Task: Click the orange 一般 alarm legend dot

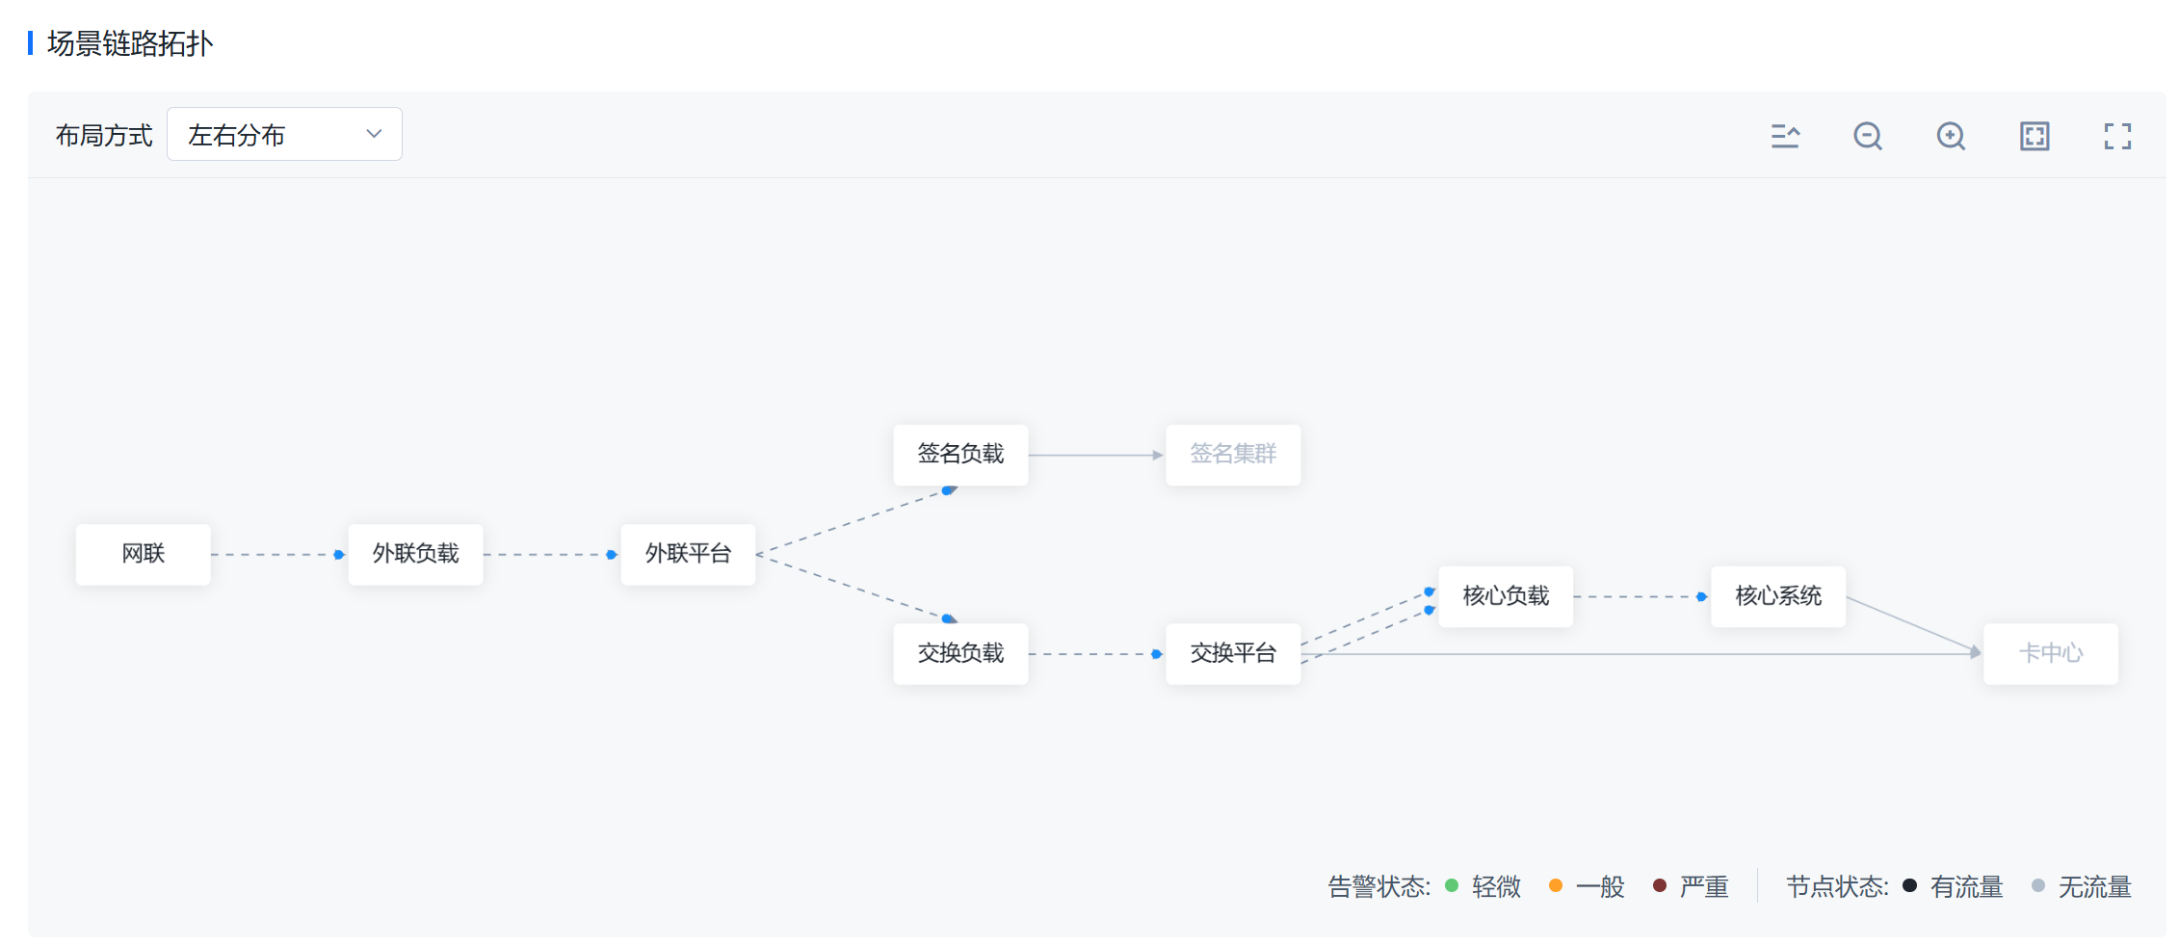Action: coord(1555,885)
